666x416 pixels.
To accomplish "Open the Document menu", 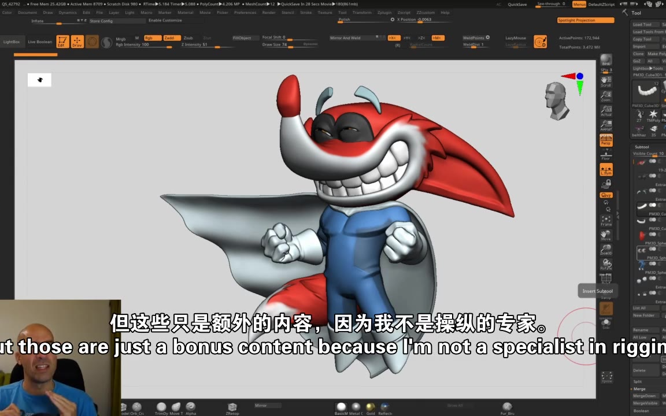I will [x=27, y=12].
